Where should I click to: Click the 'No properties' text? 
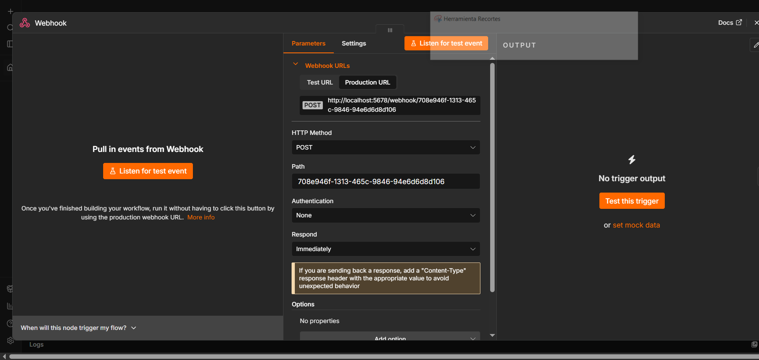[320, 321]
